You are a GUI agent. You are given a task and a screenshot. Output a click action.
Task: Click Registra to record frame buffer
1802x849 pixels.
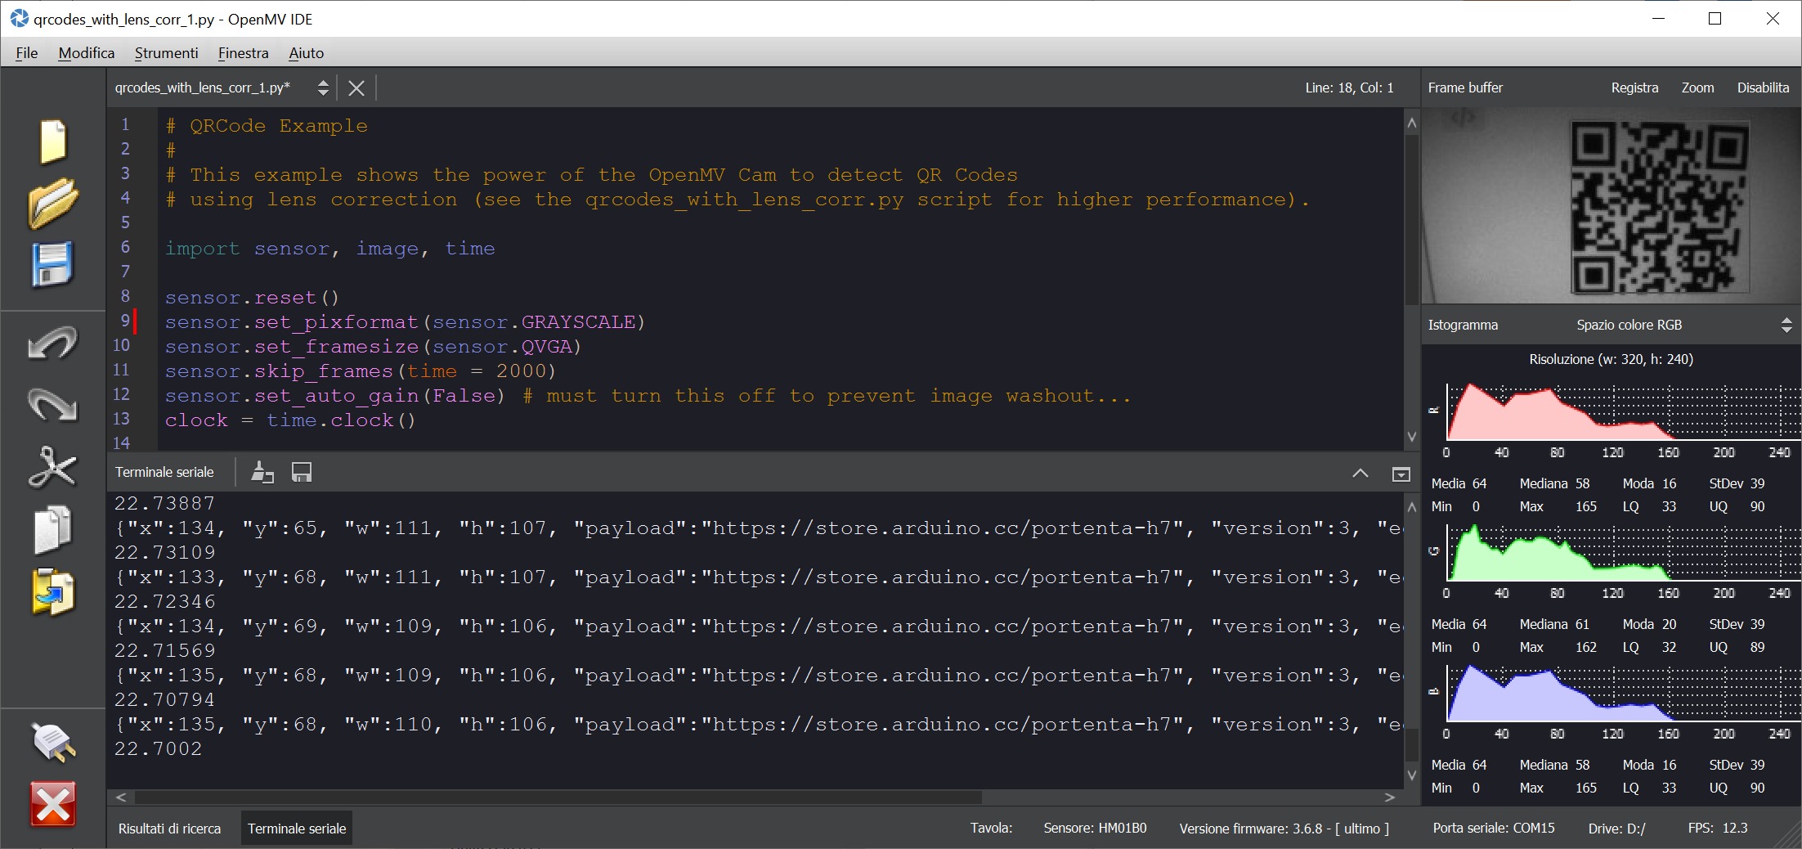pos(1634,88)
